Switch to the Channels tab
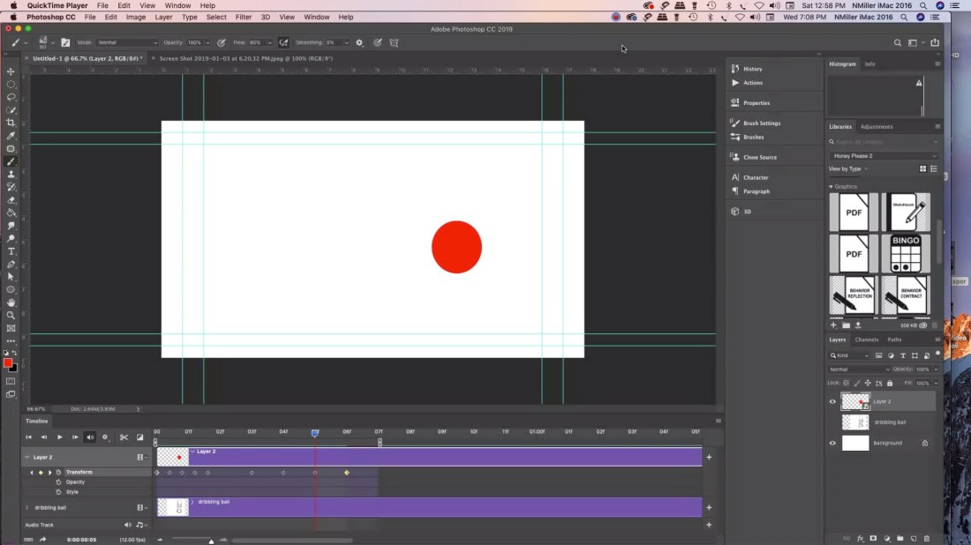The height and width of the screenshot is (545, 971). coord(866,340)
